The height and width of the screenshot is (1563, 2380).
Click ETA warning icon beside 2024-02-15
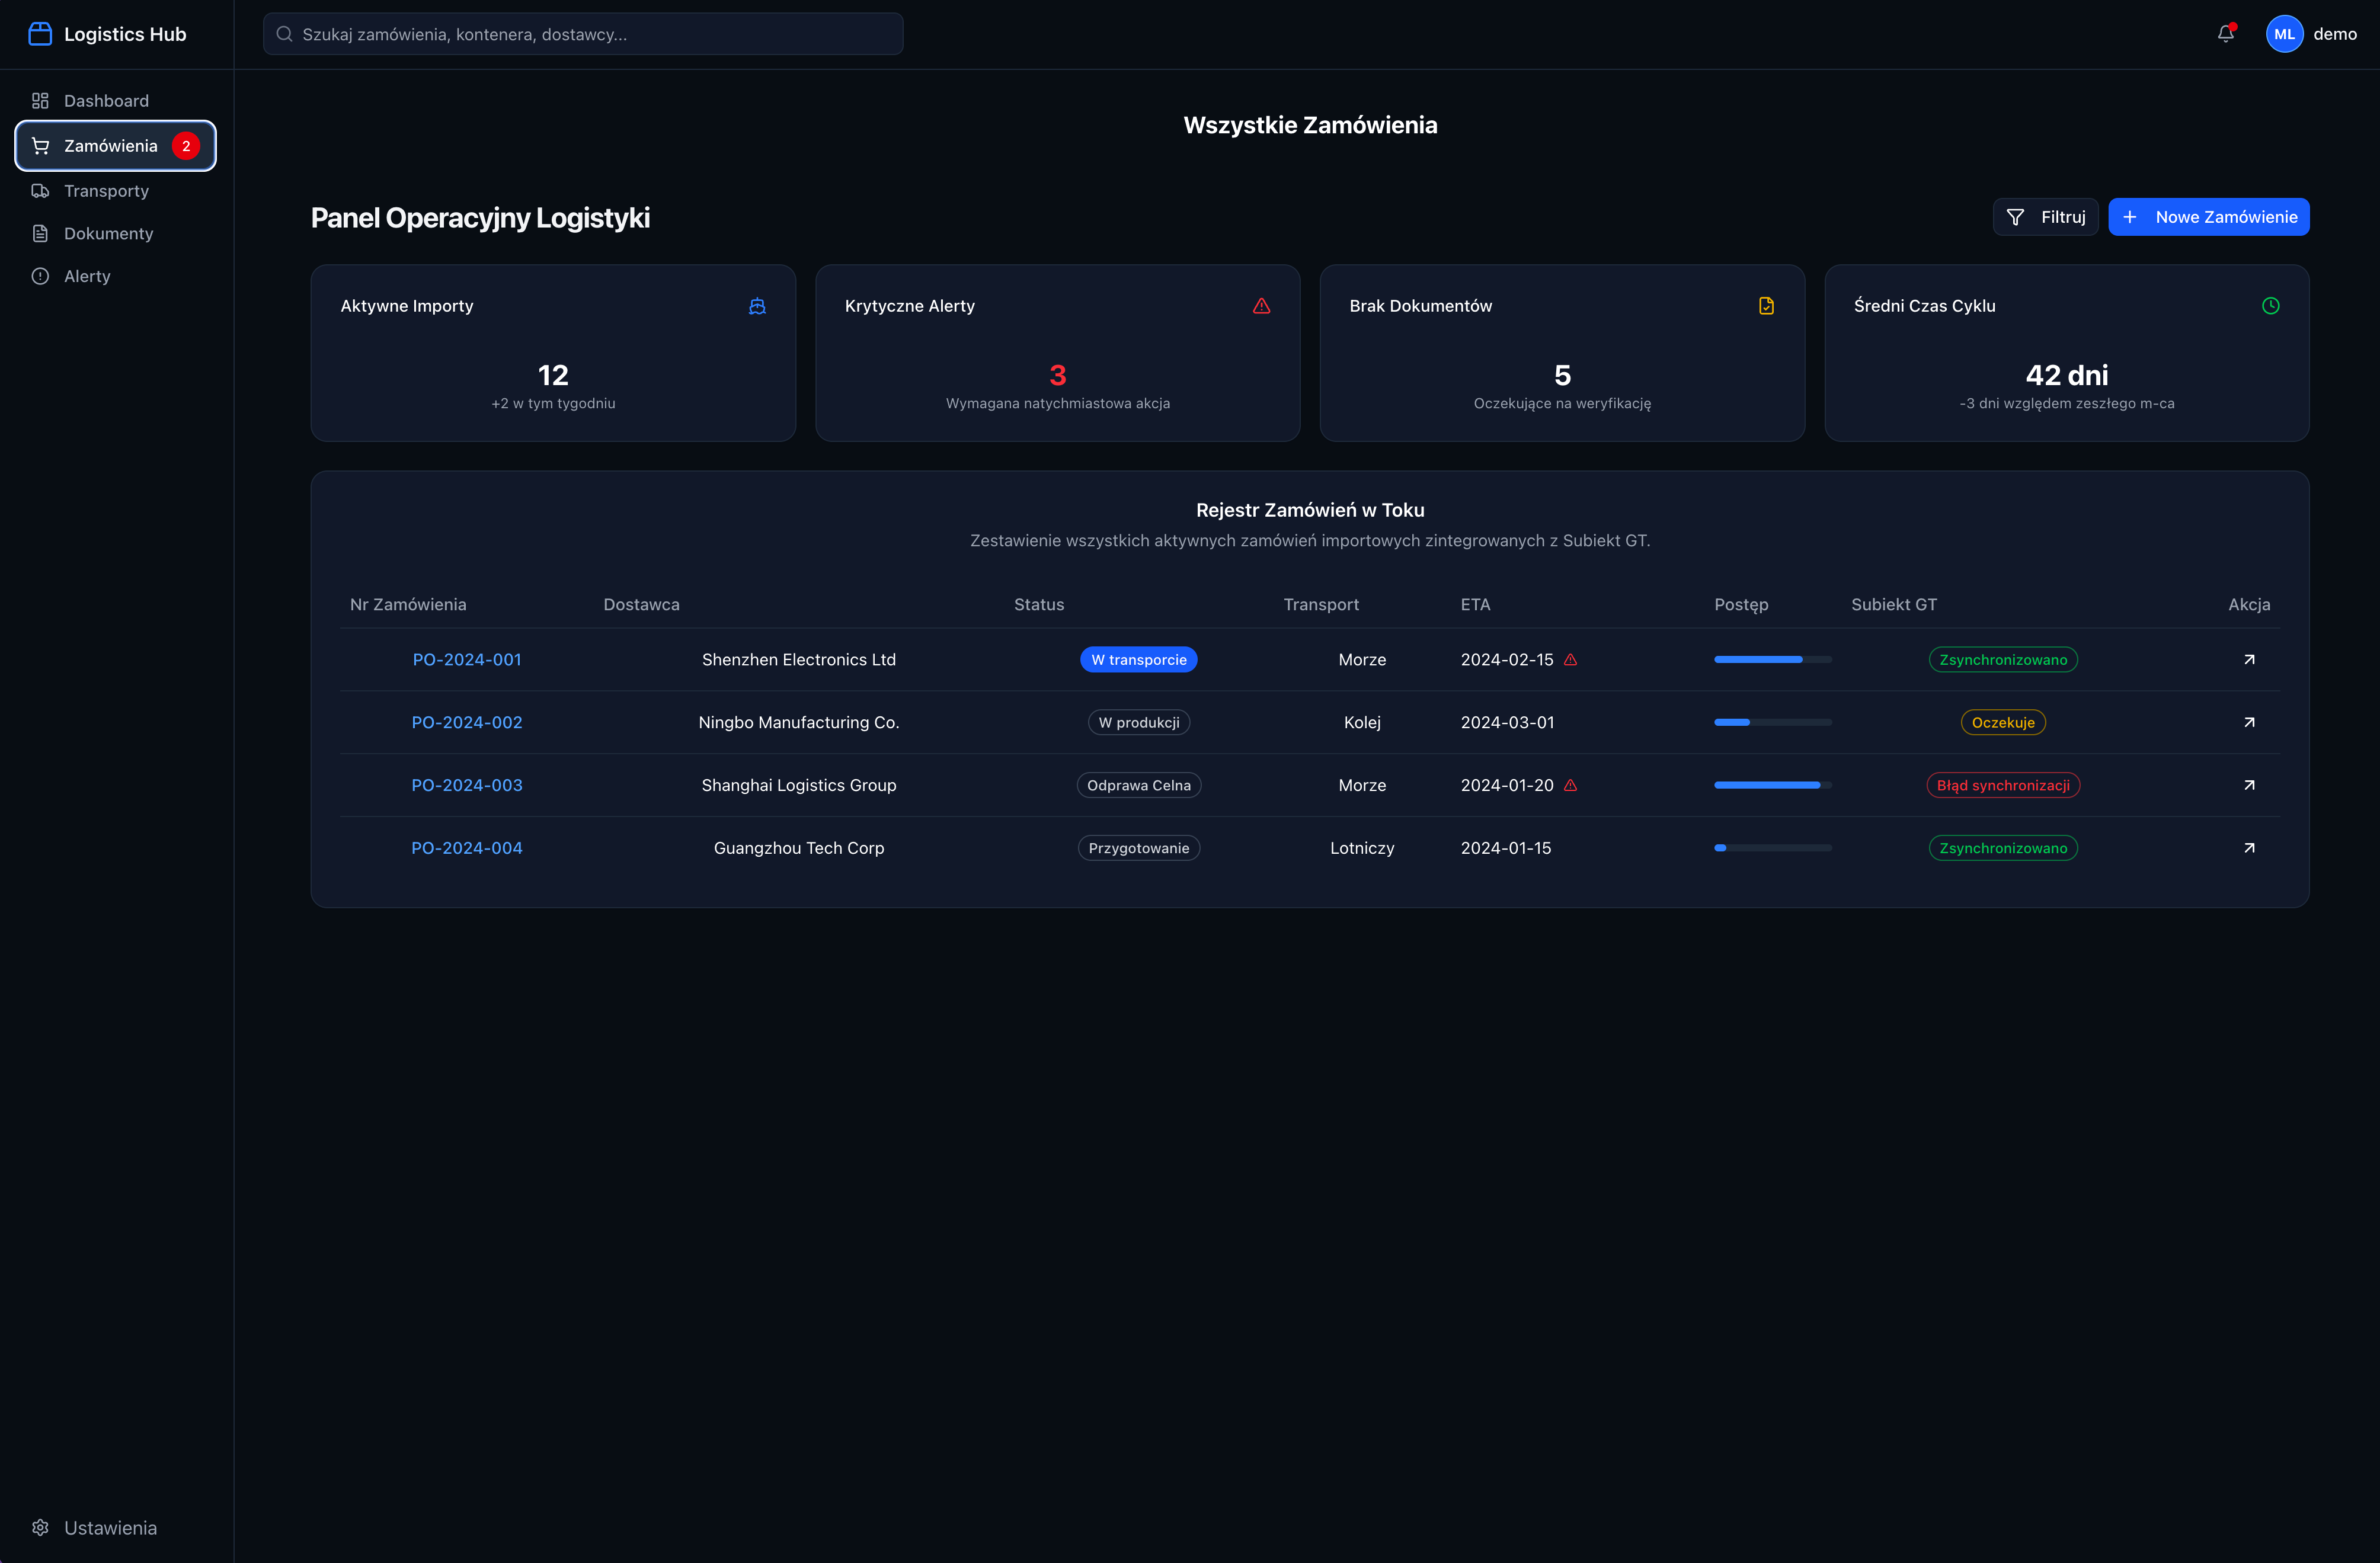(x=1570, y=660)
